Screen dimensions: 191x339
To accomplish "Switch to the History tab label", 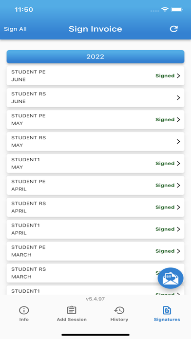I will 119,320.
